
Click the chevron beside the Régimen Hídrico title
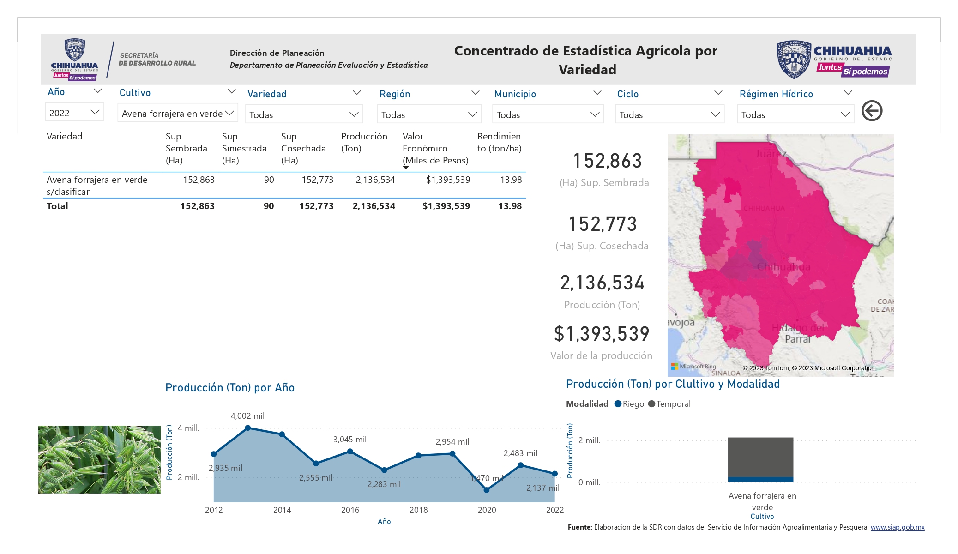(848, 93)
